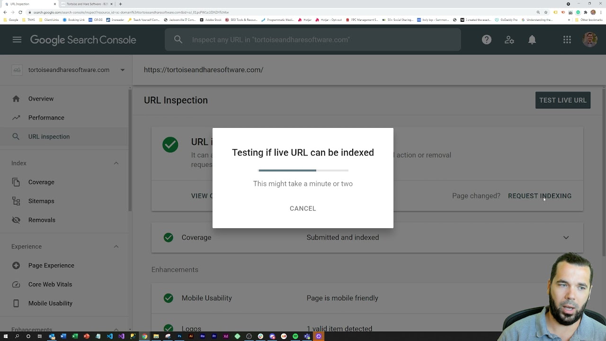Reload the page in Chrome
This screenshot has height=341, width=606.
coord(20,12)
